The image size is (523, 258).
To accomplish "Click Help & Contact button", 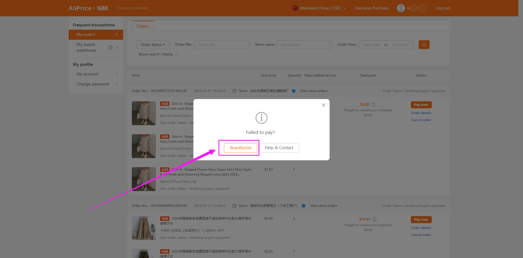I will point(279,148).
